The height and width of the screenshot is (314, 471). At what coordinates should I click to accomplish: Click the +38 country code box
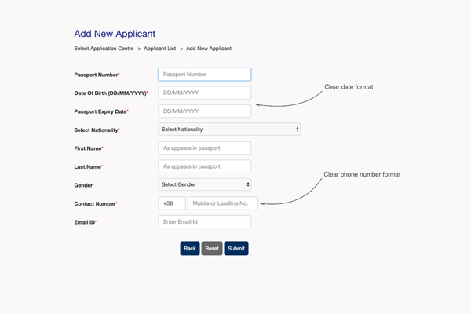(x=172, y=203)
